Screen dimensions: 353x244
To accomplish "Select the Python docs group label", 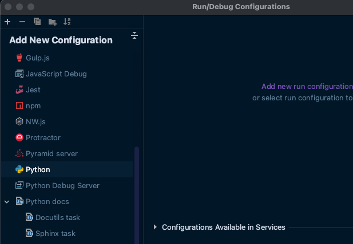I will click(x=47, y=201).
